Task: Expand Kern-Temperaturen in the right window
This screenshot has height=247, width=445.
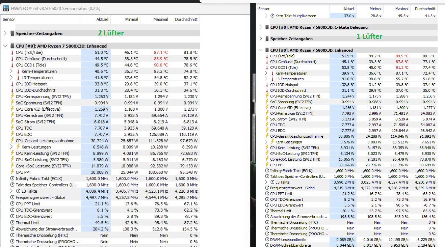Action: click(x=266, y=73)
